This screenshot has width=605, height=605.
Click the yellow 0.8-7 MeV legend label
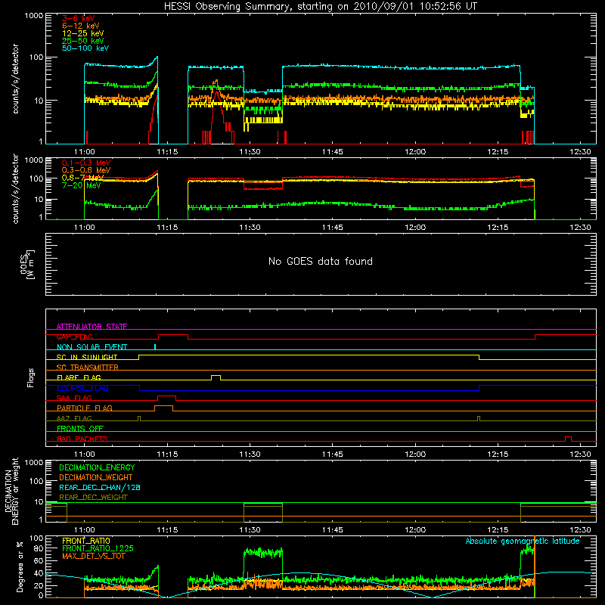coord(83,178)
